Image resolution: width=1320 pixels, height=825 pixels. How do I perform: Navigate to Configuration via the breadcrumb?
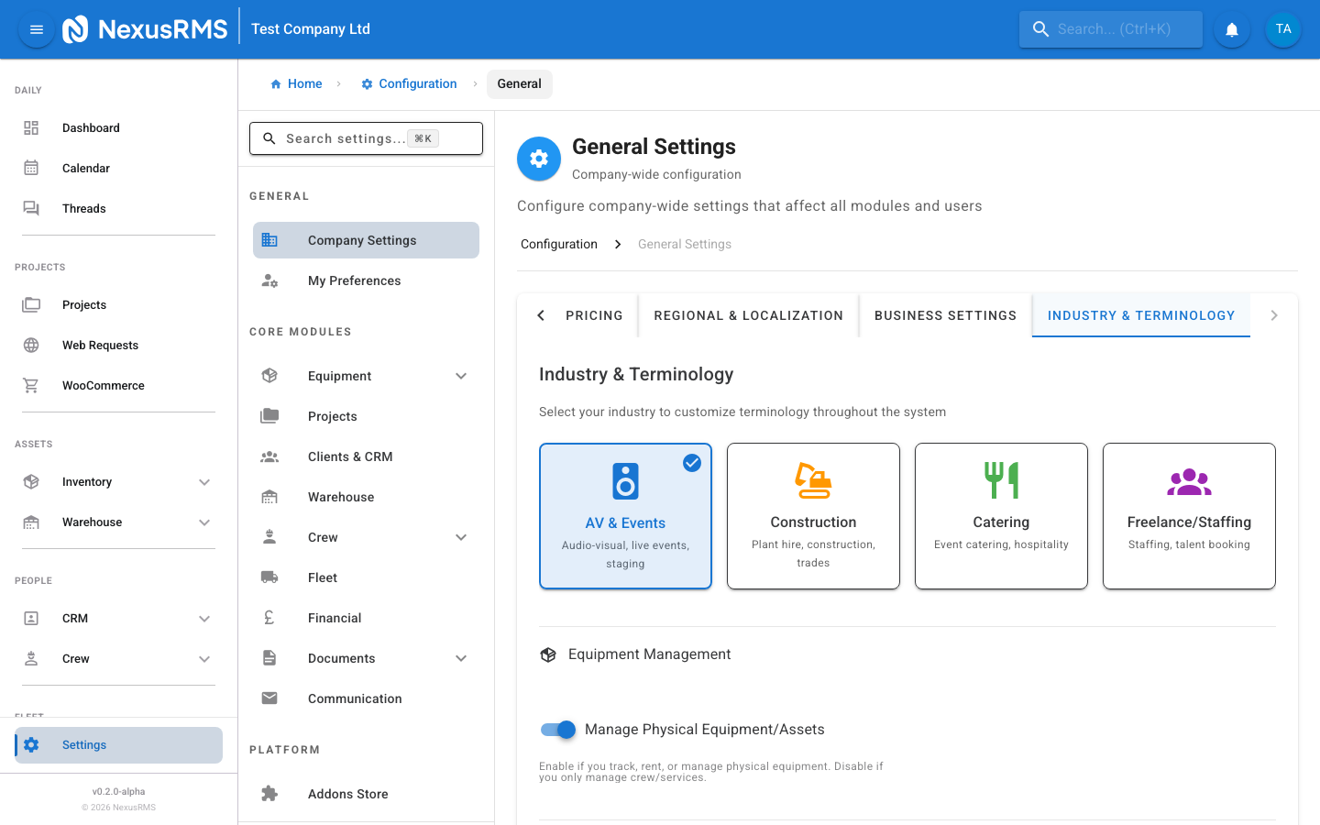click(x=409, y=83)
